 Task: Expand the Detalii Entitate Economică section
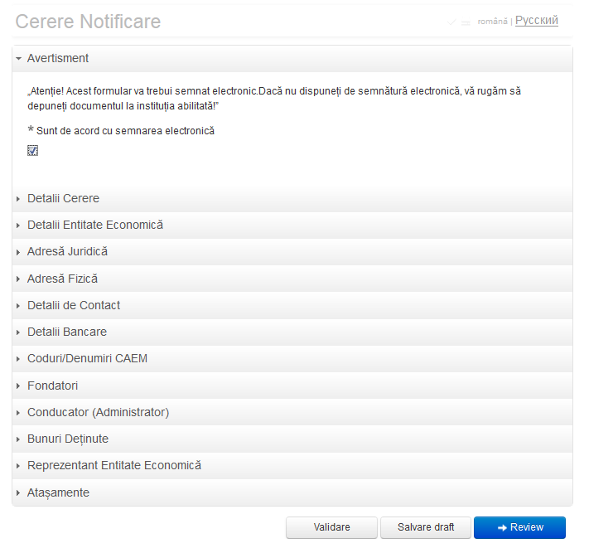click(94, 226)
